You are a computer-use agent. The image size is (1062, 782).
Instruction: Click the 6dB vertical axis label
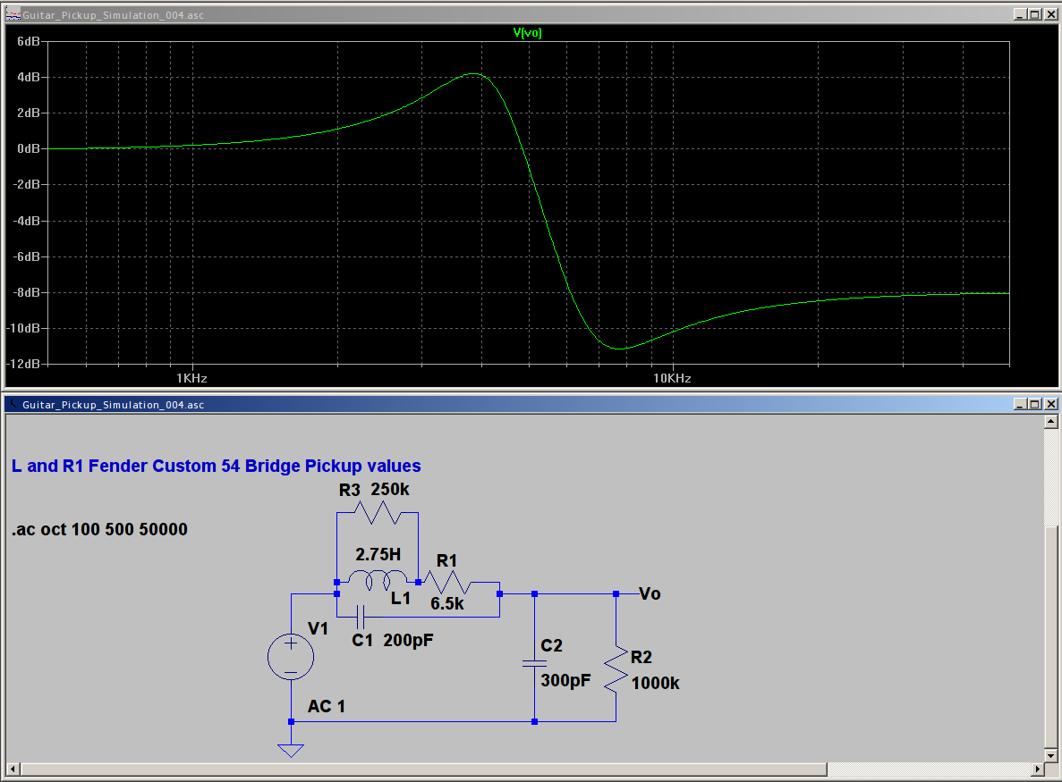29,41
